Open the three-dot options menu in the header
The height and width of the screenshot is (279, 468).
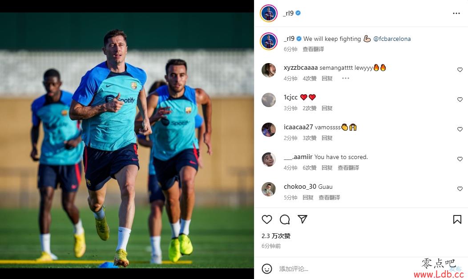456,13
